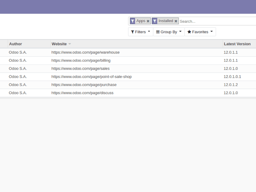
Task: Remove the Installed filter tag
Action: pyautogui.click(x=176, y=21)
